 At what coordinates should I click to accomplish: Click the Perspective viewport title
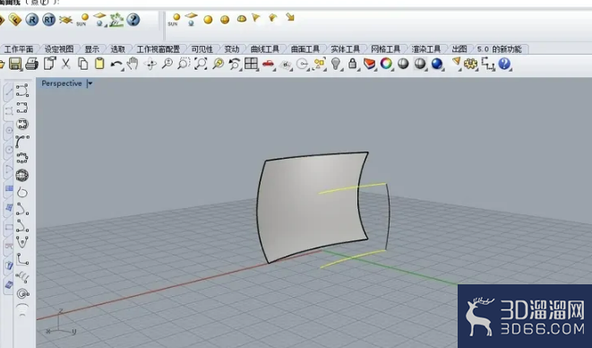[x=62, y=83]
